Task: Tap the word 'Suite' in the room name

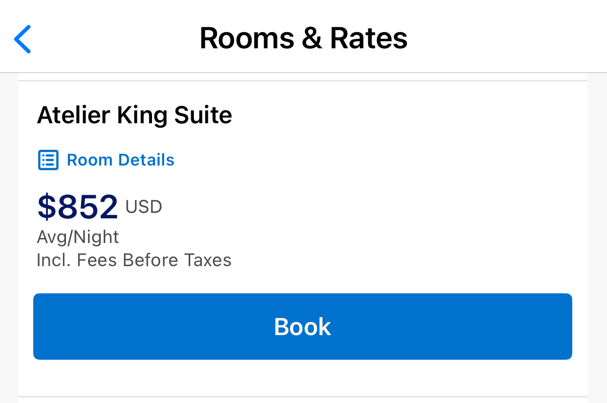Action: click(203, 116)
